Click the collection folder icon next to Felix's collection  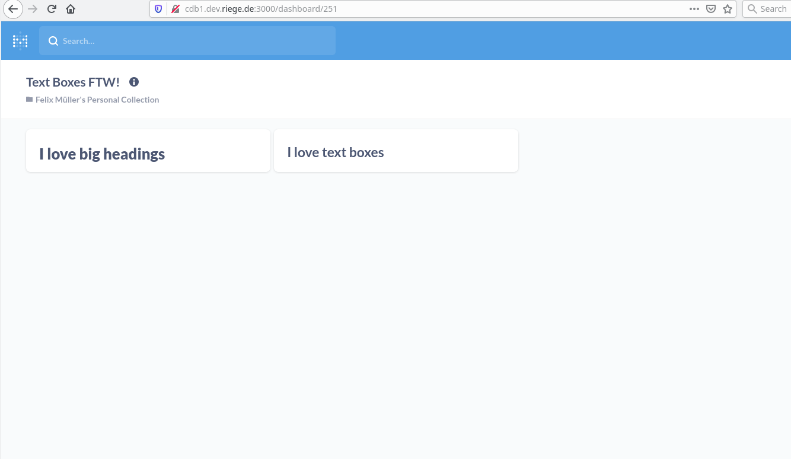[28, 100]
